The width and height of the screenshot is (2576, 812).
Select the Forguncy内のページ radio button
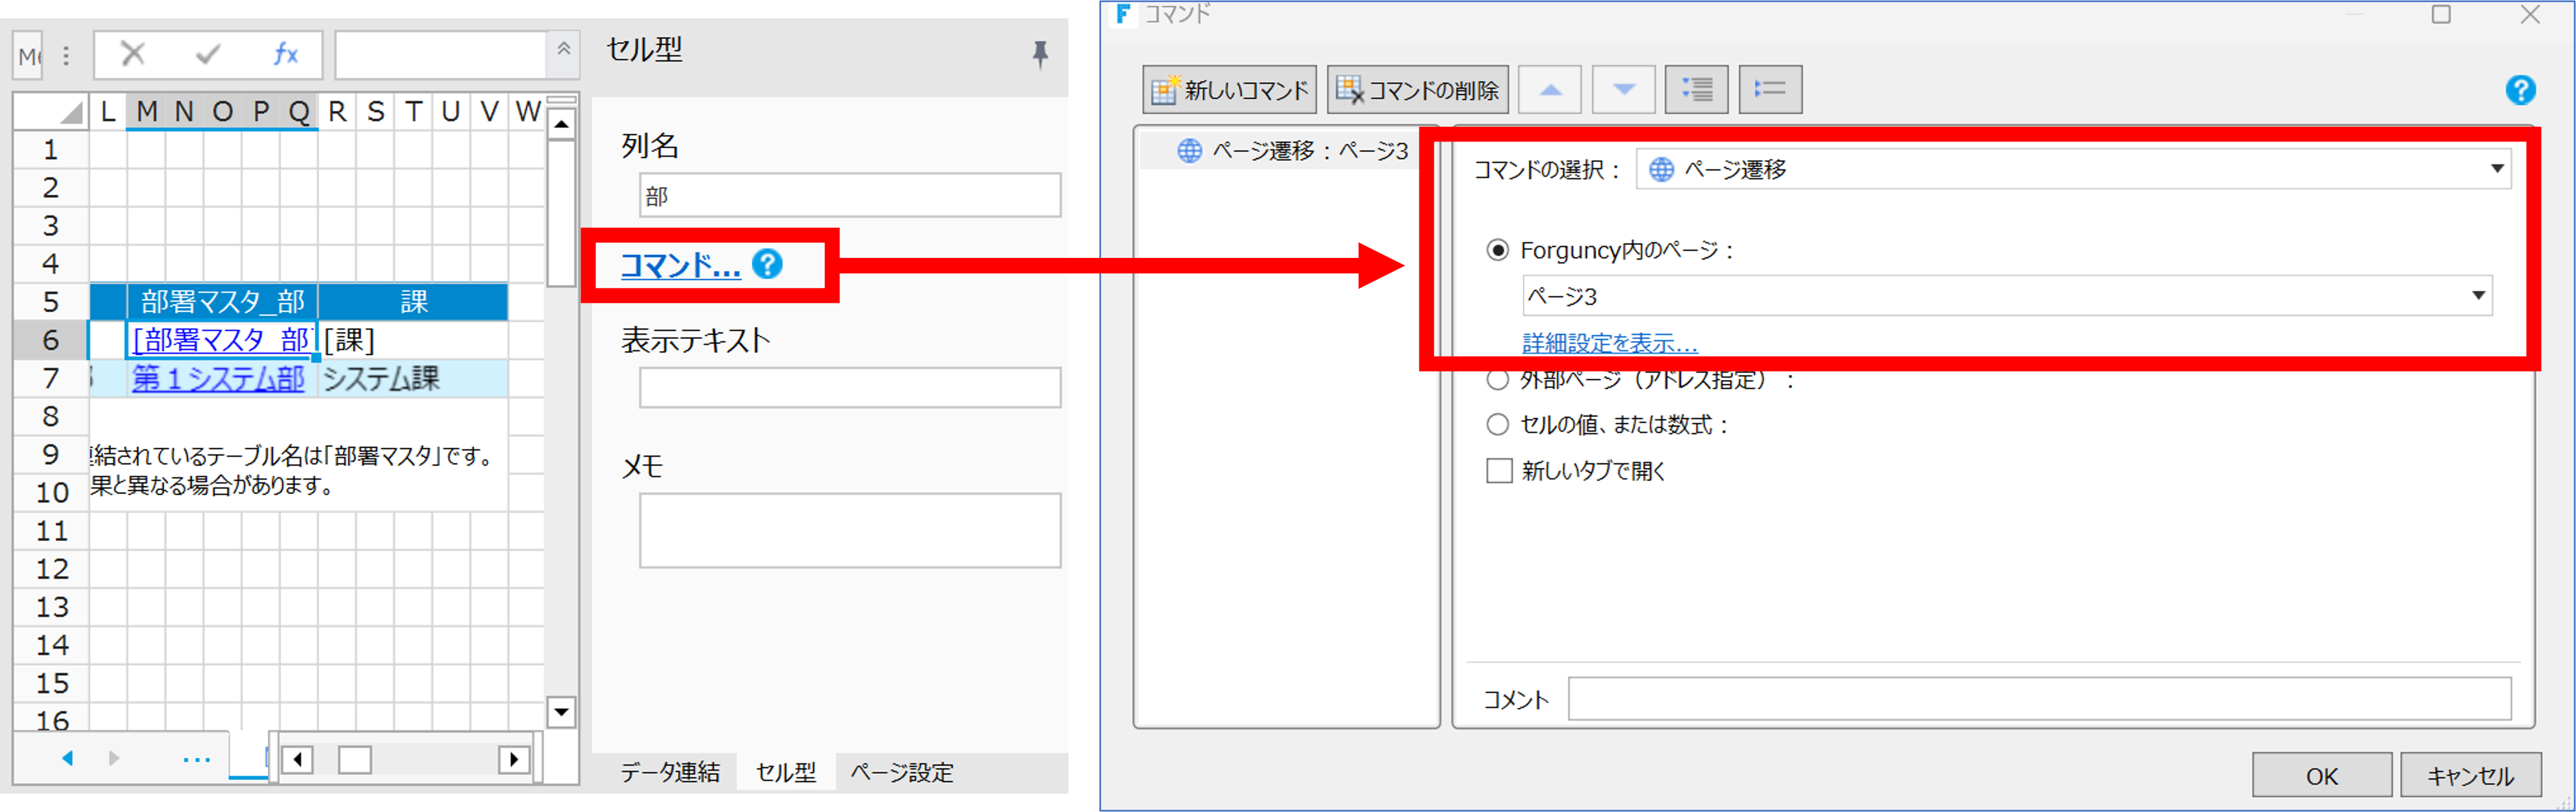pyautogui.click(x=1497, y=250)
